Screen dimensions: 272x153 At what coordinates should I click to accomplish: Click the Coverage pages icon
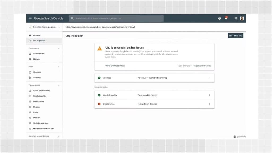30,72
